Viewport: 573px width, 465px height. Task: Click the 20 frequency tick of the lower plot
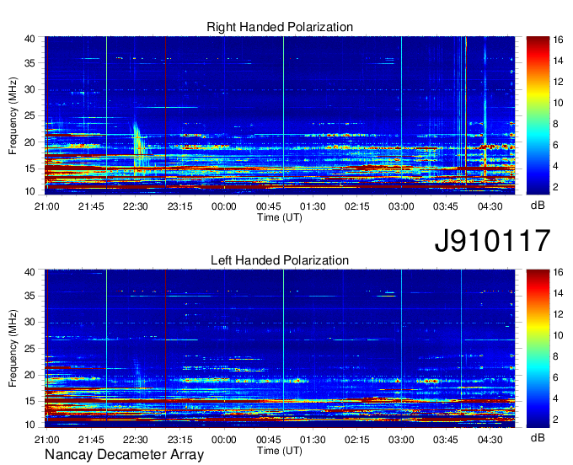[29, 375]
